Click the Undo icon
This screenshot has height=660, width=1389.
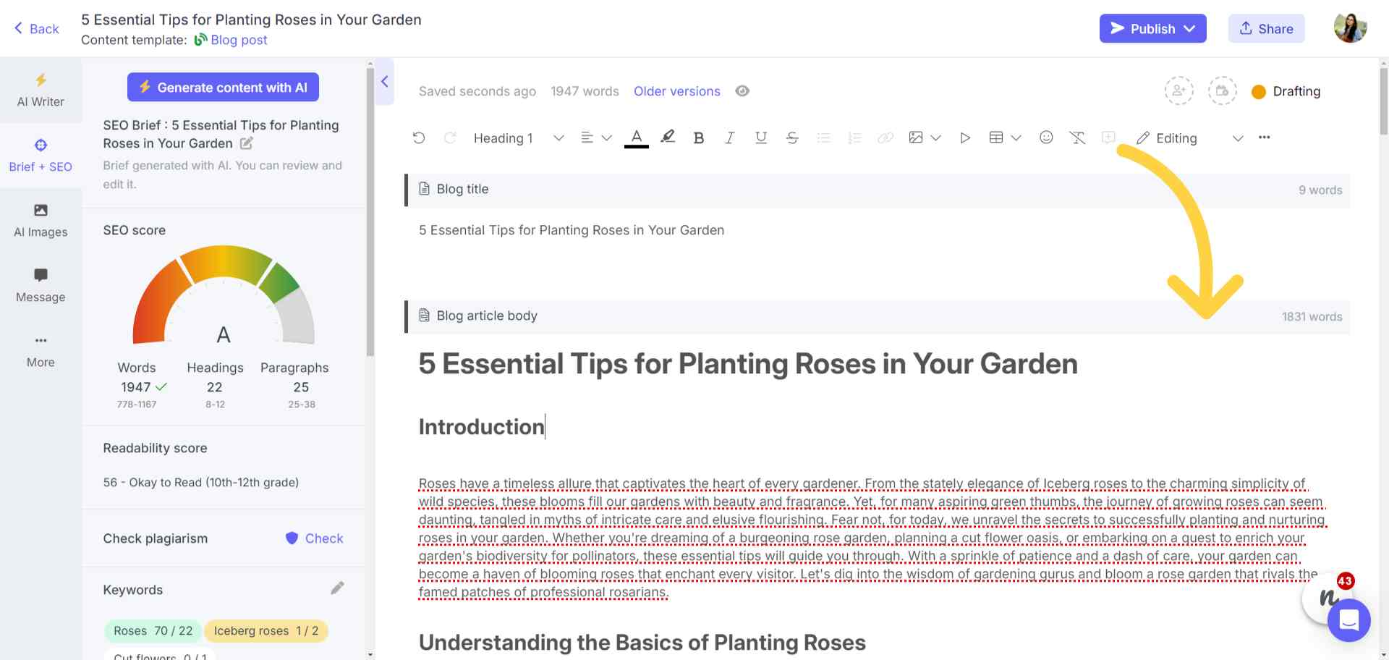tap(420, 137)
